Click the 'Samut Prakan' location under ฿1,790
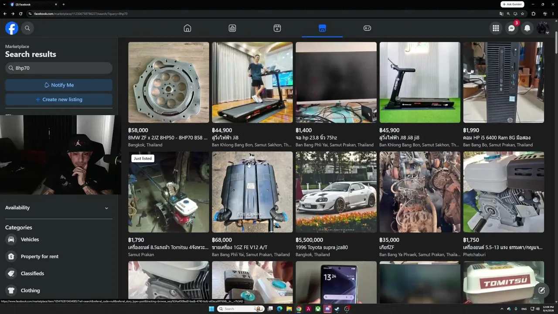Viewport: 558px width, 314px height. point(141,255)
